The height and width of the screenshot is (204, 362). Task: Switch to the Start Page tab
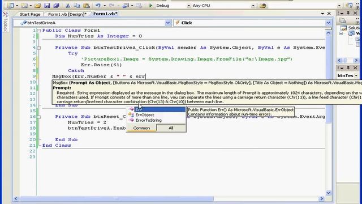pos(30,14)
